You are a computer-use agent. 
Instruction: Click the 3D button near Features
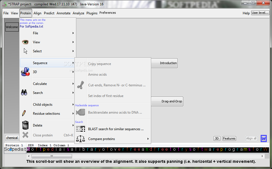tap(217, 138)
